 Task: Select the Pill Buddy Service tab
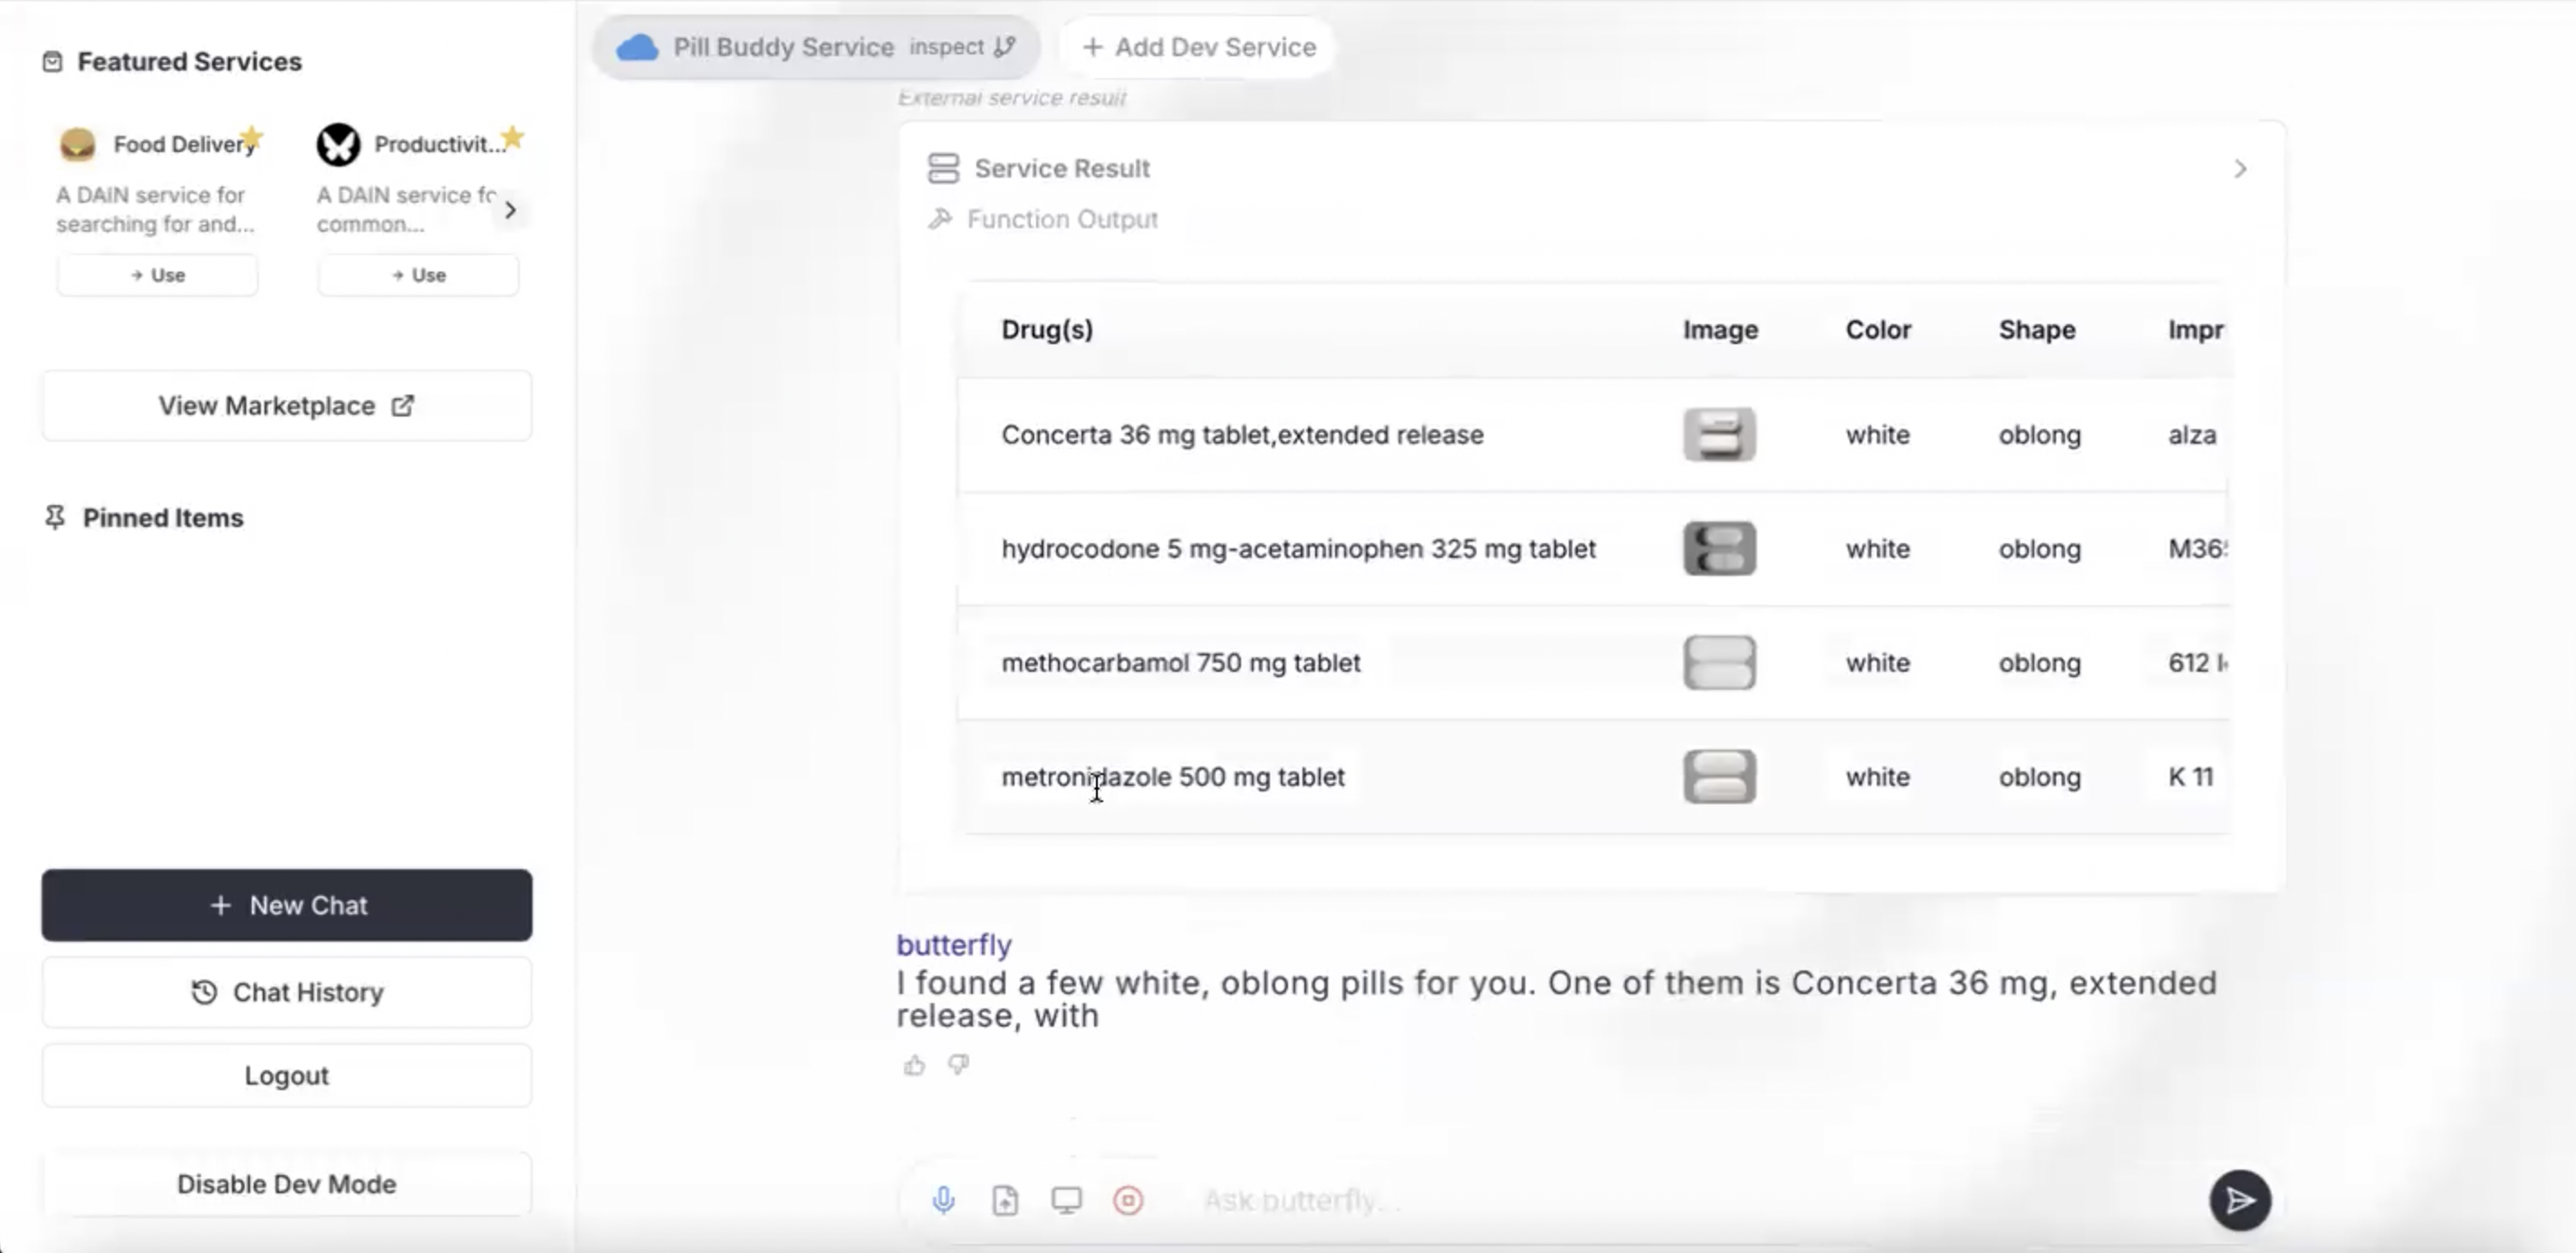pos(782,47)
